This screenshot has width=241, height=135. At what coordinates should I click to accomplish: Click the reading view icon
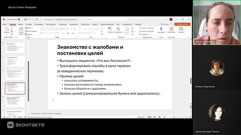(160, 117)
